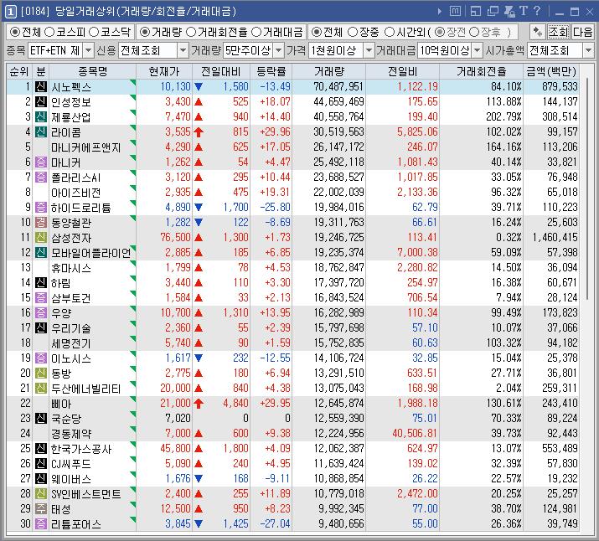Select the 장후 radio button
The image size is (599, 541).
[474, 32]
